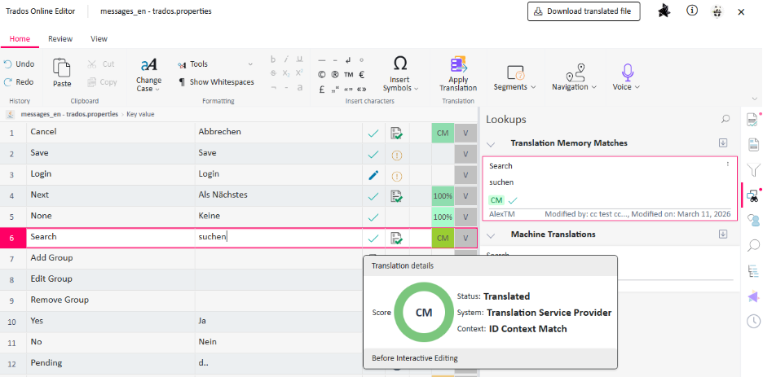Open the purple triangle sidebar icon
The width and height of the screenshot is (763, 377).
click(x=753, y=296)
